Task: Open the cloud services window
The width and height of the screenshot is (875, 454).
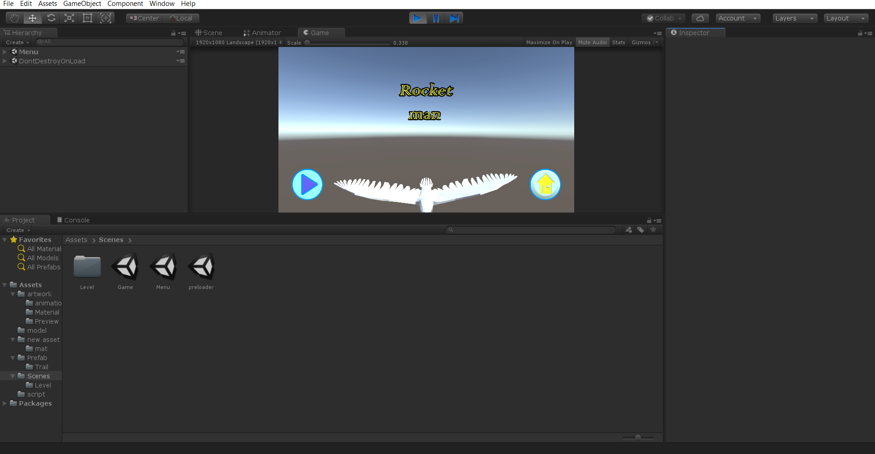Action: click(x=700, y=18)
